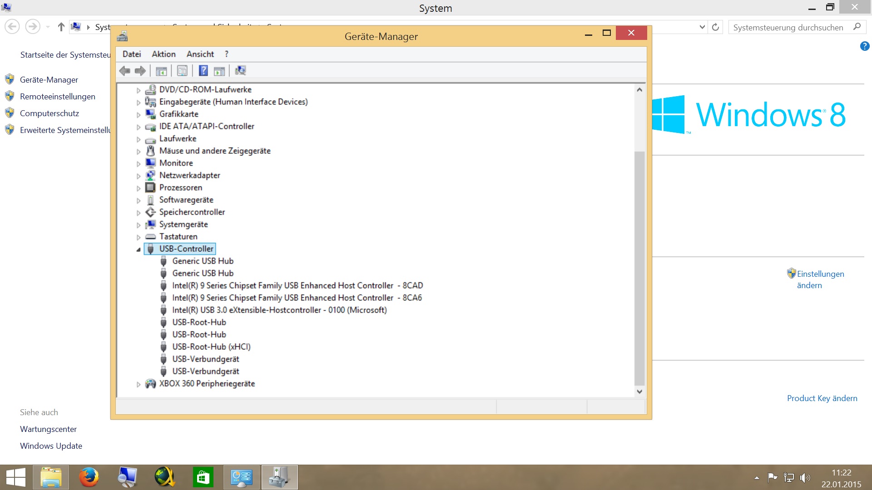Screen dimensions: 872x490
Task: Open the Ansicht menu
Action: coord(200,54)
